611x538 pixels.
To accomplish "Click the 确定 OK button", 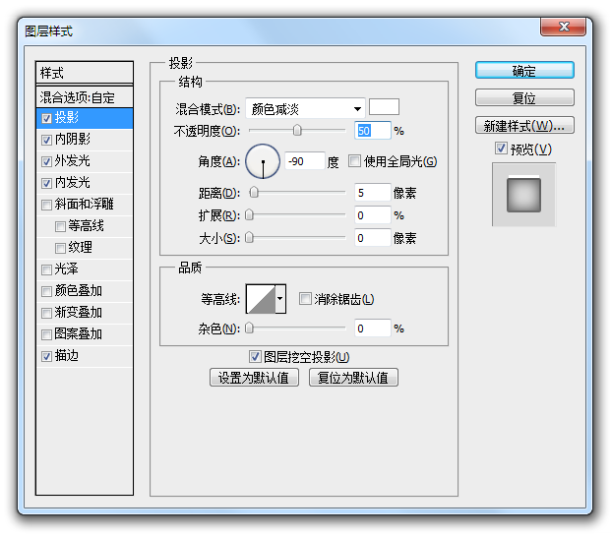I will coord(523,71).
